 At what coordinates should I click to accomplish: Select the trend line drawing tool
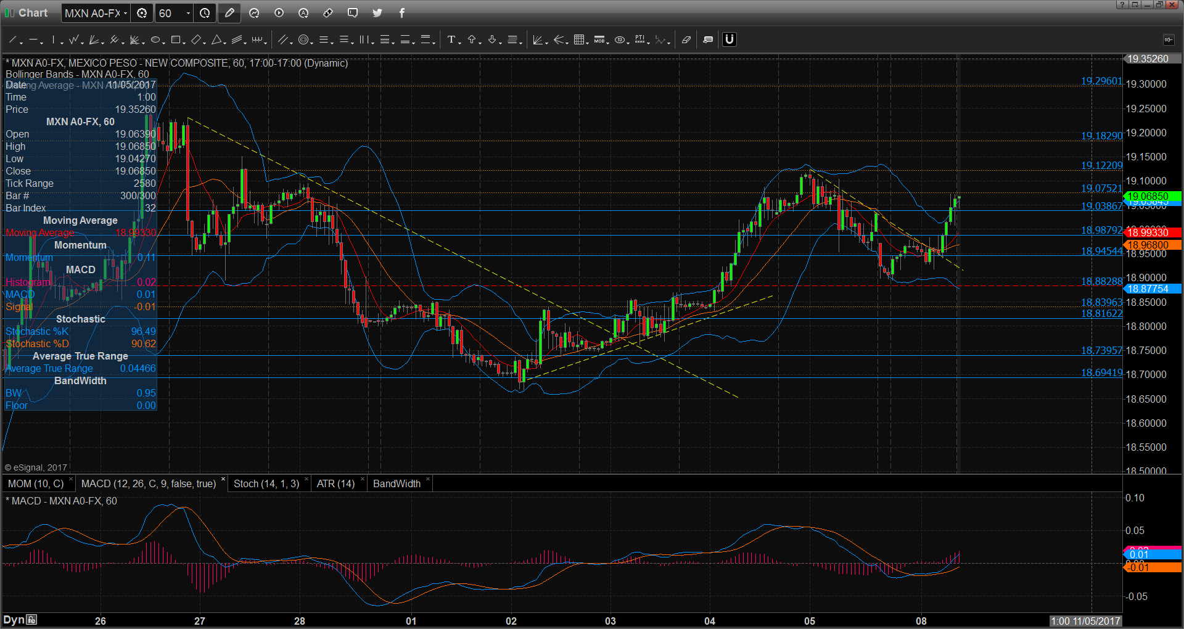click(12, 39)
